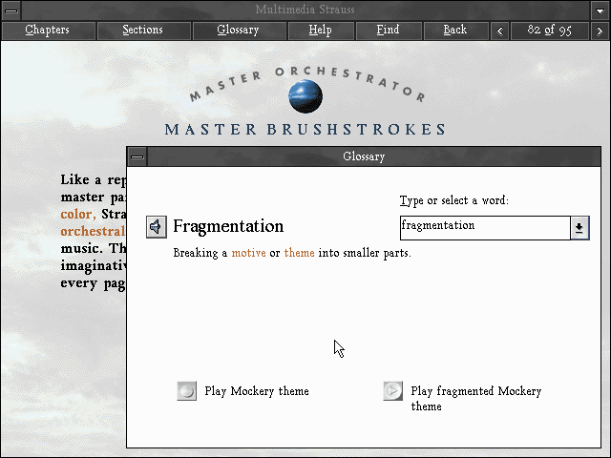This screenshot has width=611, height=458.
Task: Open the Glossary window system menu box
Action: 137,156
